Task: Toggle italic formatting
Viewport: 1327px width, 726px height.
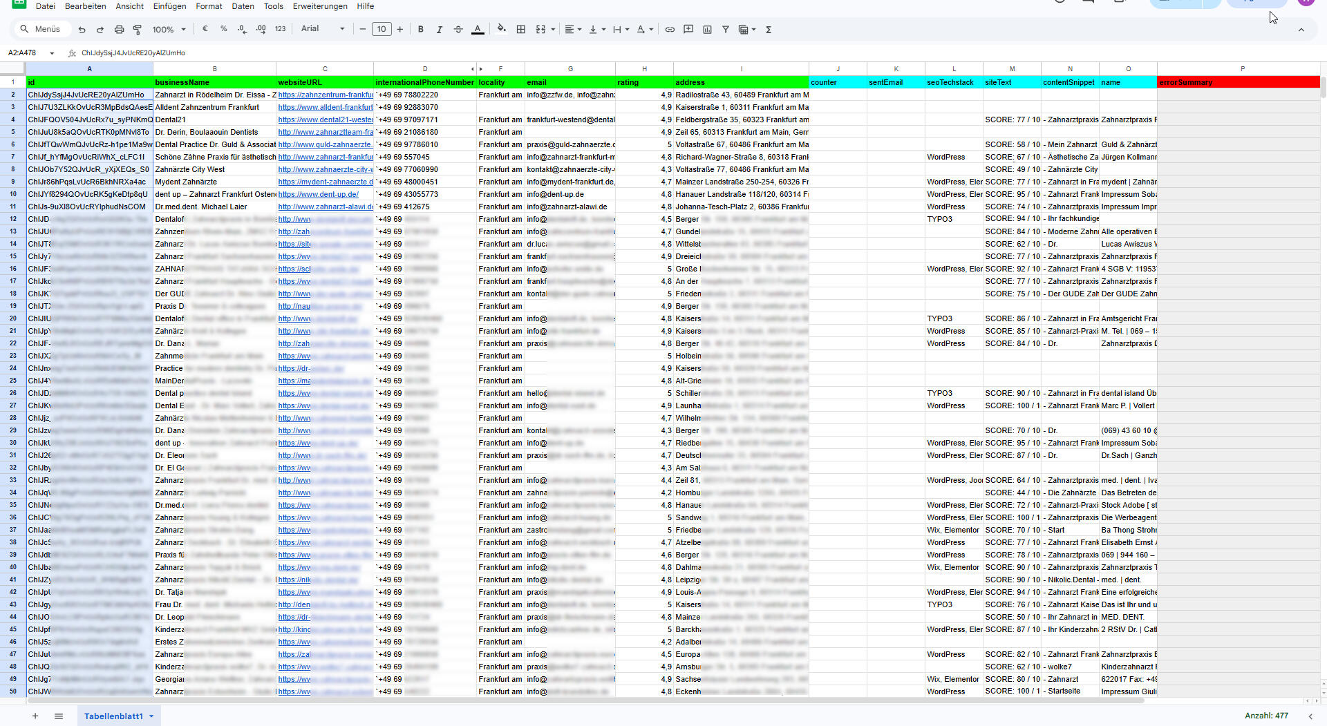Action: (440, 30)
